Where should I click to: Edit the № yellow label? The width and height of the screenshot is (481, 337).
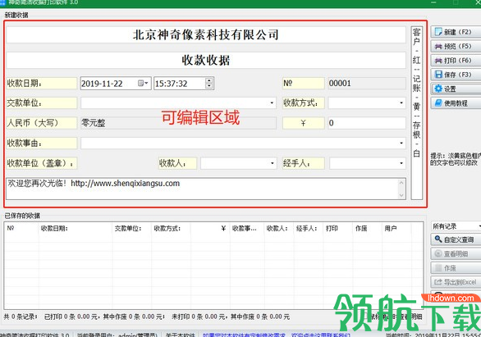(304, 84)
